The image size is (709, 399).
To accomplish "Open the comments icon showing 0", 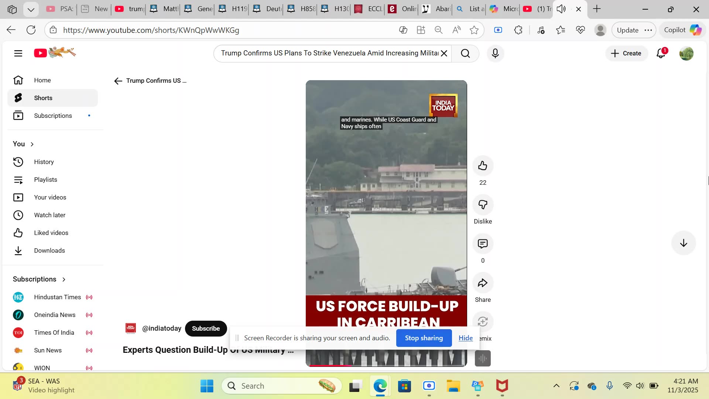I will [x=483, y=244].
